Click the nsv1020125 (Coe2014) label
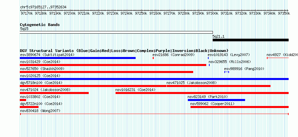The width and height of the screenshot is (298, 137). tap(40, 76)
